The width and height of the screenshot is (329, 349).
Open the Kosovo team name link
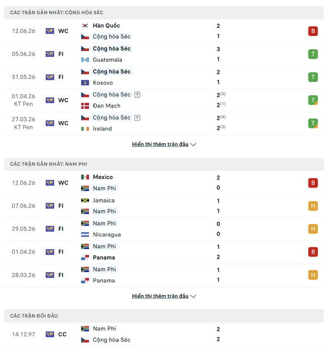[103, 83]
